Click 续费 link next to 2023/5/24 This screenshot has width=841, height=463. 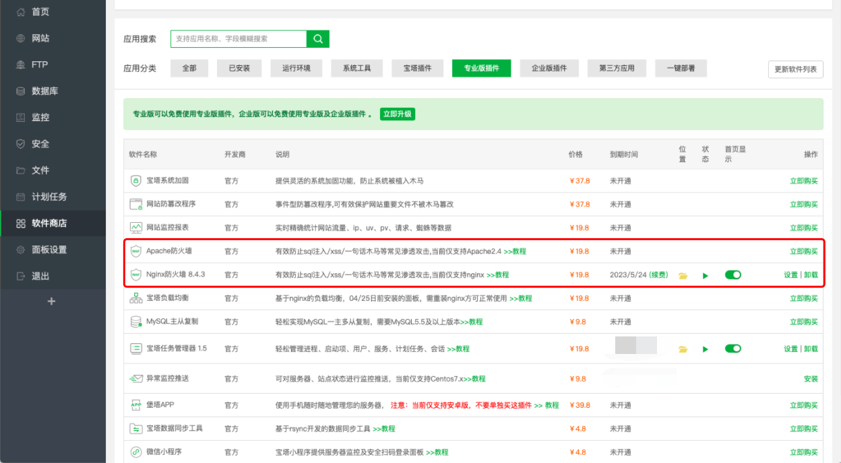pos(658,275)
